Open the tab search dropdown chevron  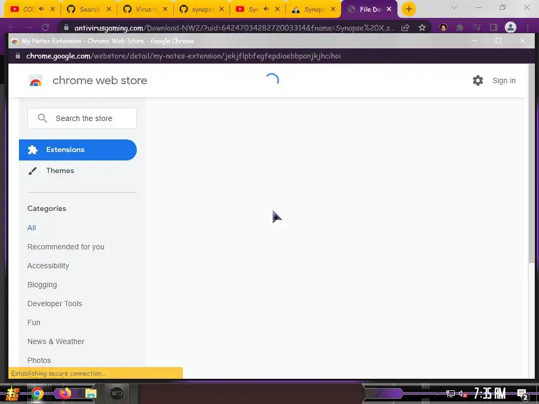coord(454,7)
